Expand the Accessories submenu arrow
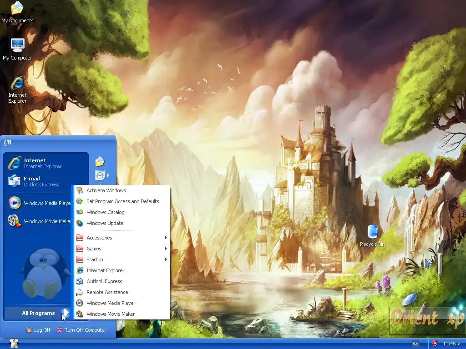Image resolution: width=466 pixels, height=349 pixels. 166,237
